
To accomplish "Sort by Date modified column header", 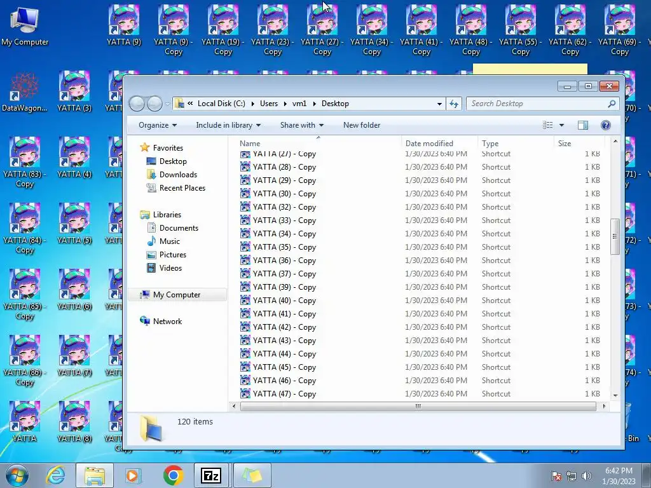I will pyautogui.click(x=439, y=143).
